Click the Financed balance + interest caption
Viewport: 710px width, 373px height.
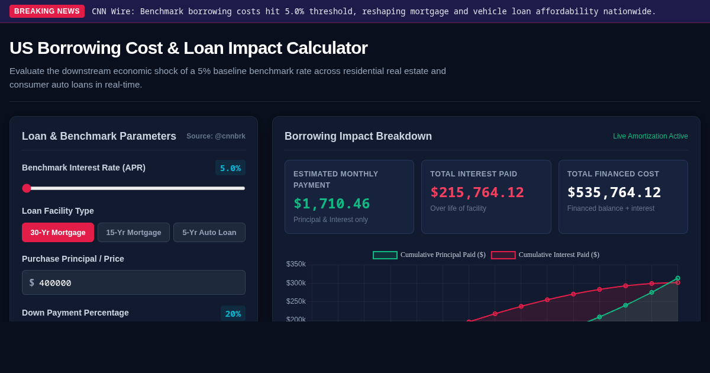[611, 208]
